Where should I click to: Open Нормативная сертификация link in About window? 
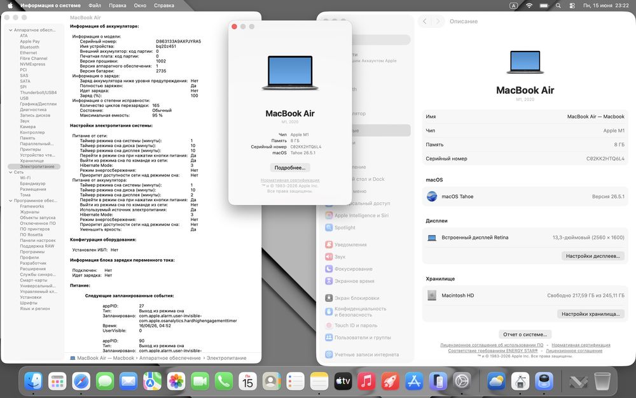[290, 180]
